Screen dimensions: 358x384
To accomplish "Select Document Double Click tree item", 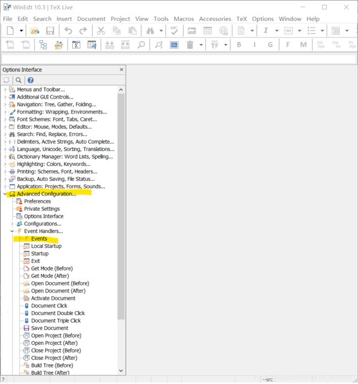I will click(x=58, y=313).
